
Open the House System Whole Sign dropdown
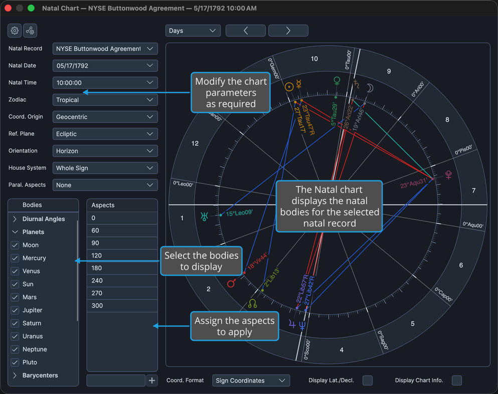[x=105, y=168]
